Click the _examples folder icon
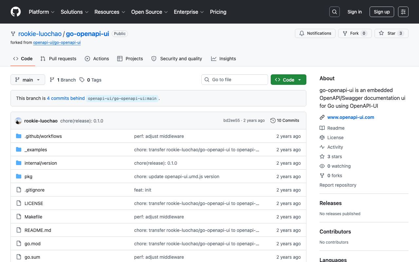This screenshot has width=419, height=262. [x=19, y=150]
